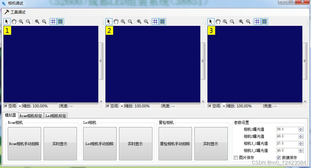Decrease 相机3_2曝光值 with down spinner

pyautogui.click(x=301, y=152)
